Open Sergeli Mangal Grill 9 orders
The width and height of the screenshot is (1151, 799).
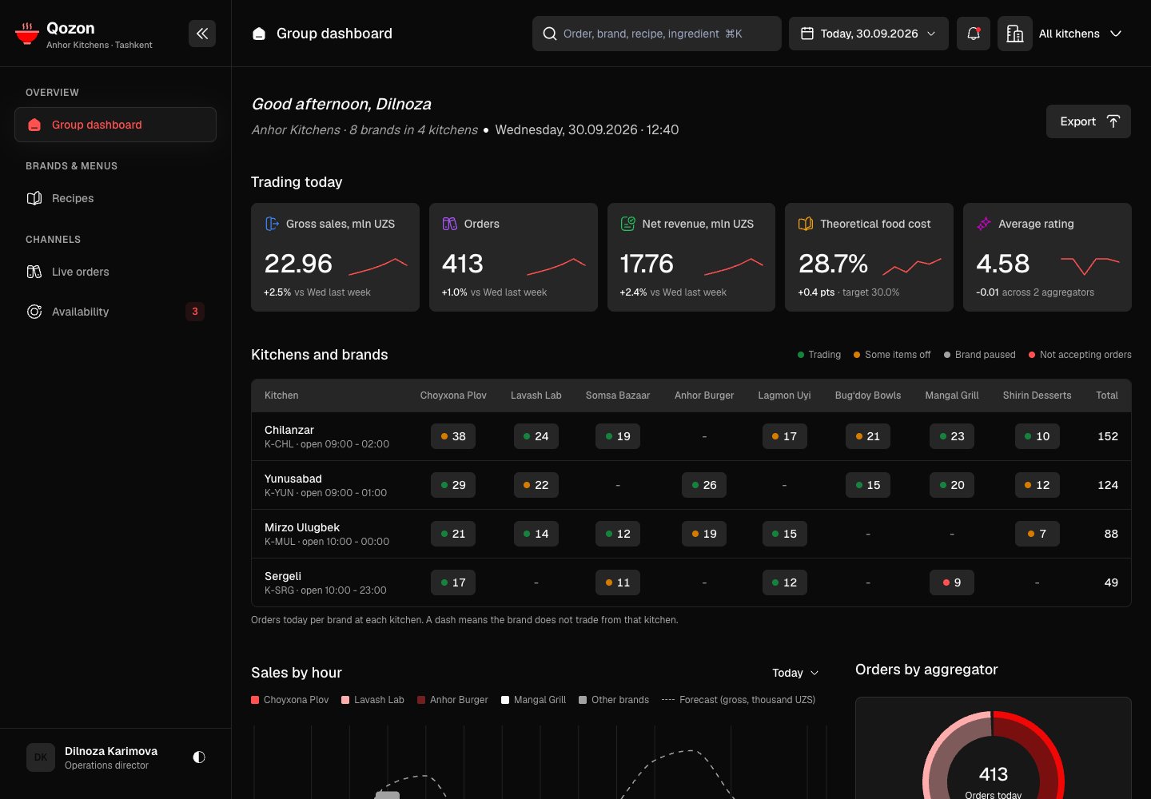952,582
